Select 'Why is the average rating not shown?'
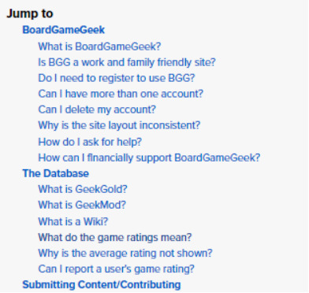The image size is (309, 293). pyautogui.click(x=125, y=254)
